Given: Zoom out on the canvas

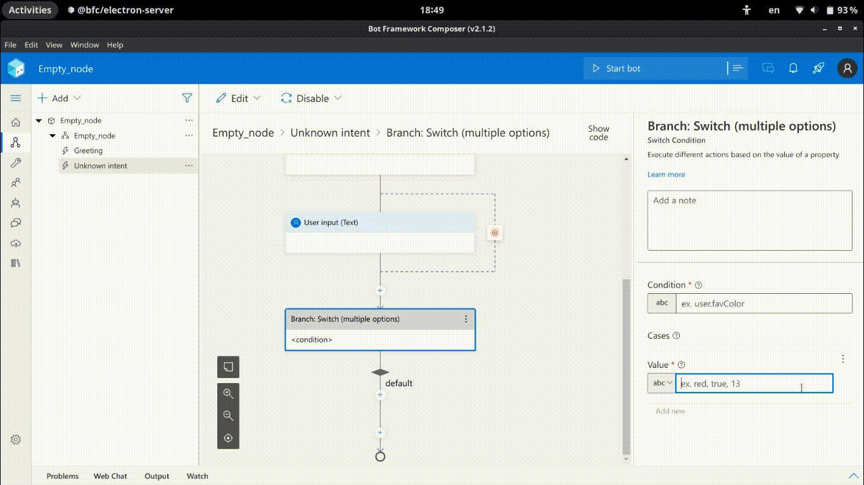Looking at the screenshot, I should [x=228, y=416].
